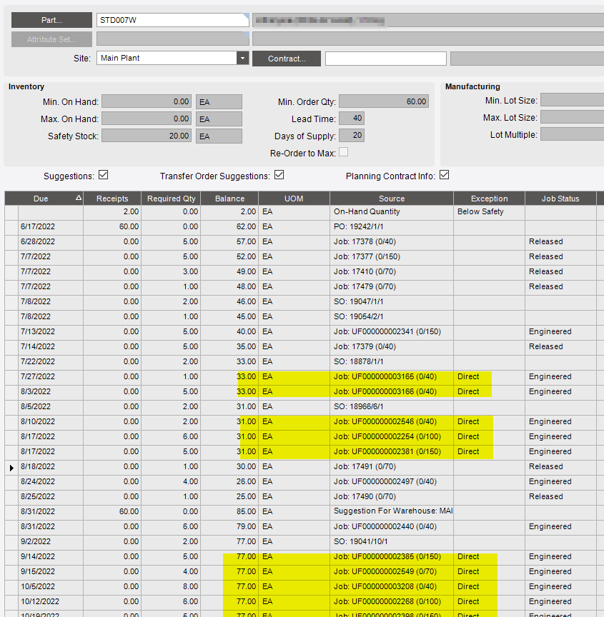Sort by the Balance column header
The width and height of the screenshot is (604, 617).
229,199
